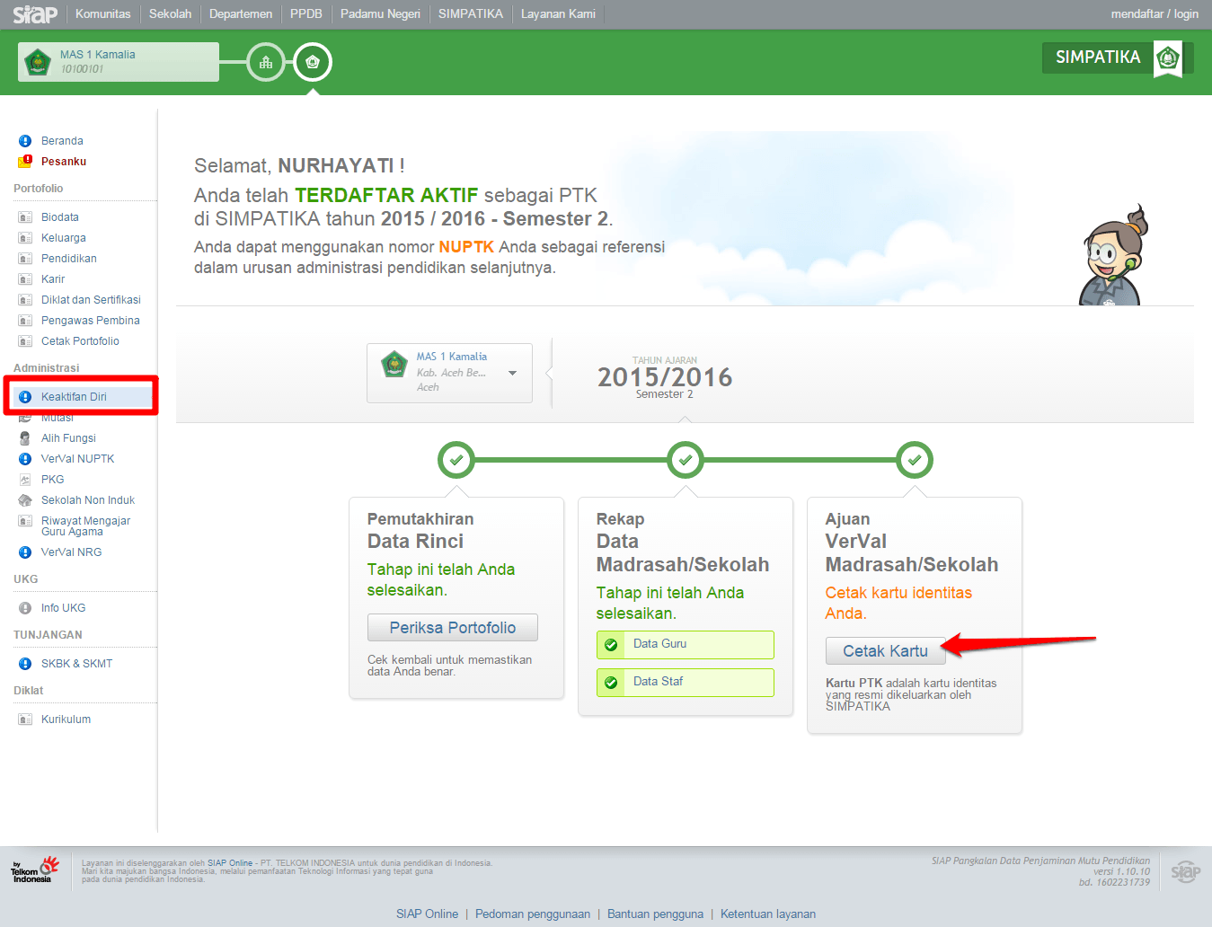Open Cetak Portofolio
Image resolution: width=1212 pixels, height=927 pixels.
click(80, 341)
